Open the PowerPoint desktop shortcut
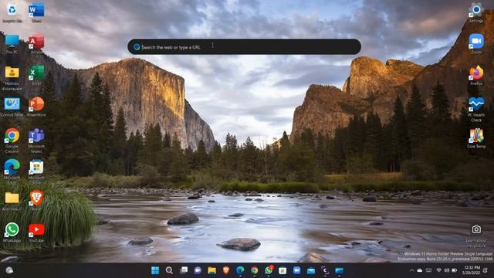The width and height of the screenshot is (494, 278). tap(36, 107)
